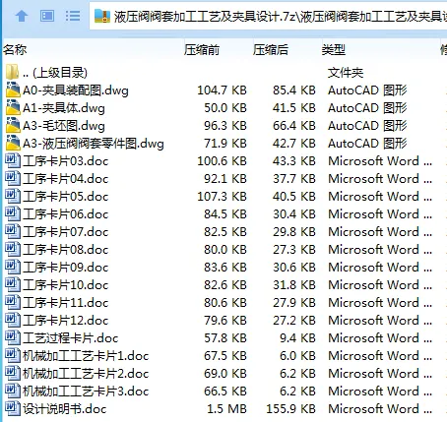Select file A0-夹具装配图.dwg
Viewport: 447px width, 422px height.
(76, 90)
